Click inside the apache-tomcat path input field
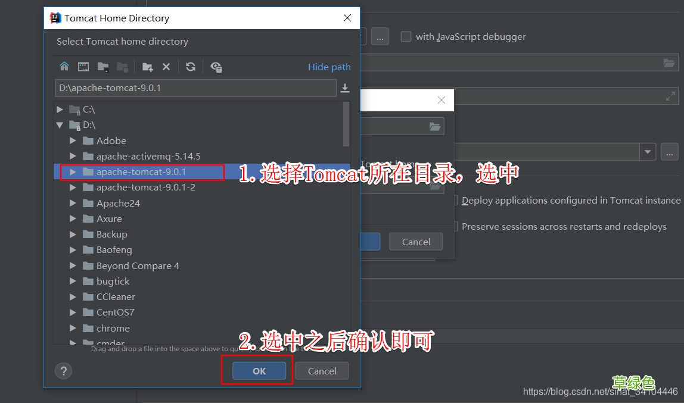684x403 pixels. coord(197,88)
